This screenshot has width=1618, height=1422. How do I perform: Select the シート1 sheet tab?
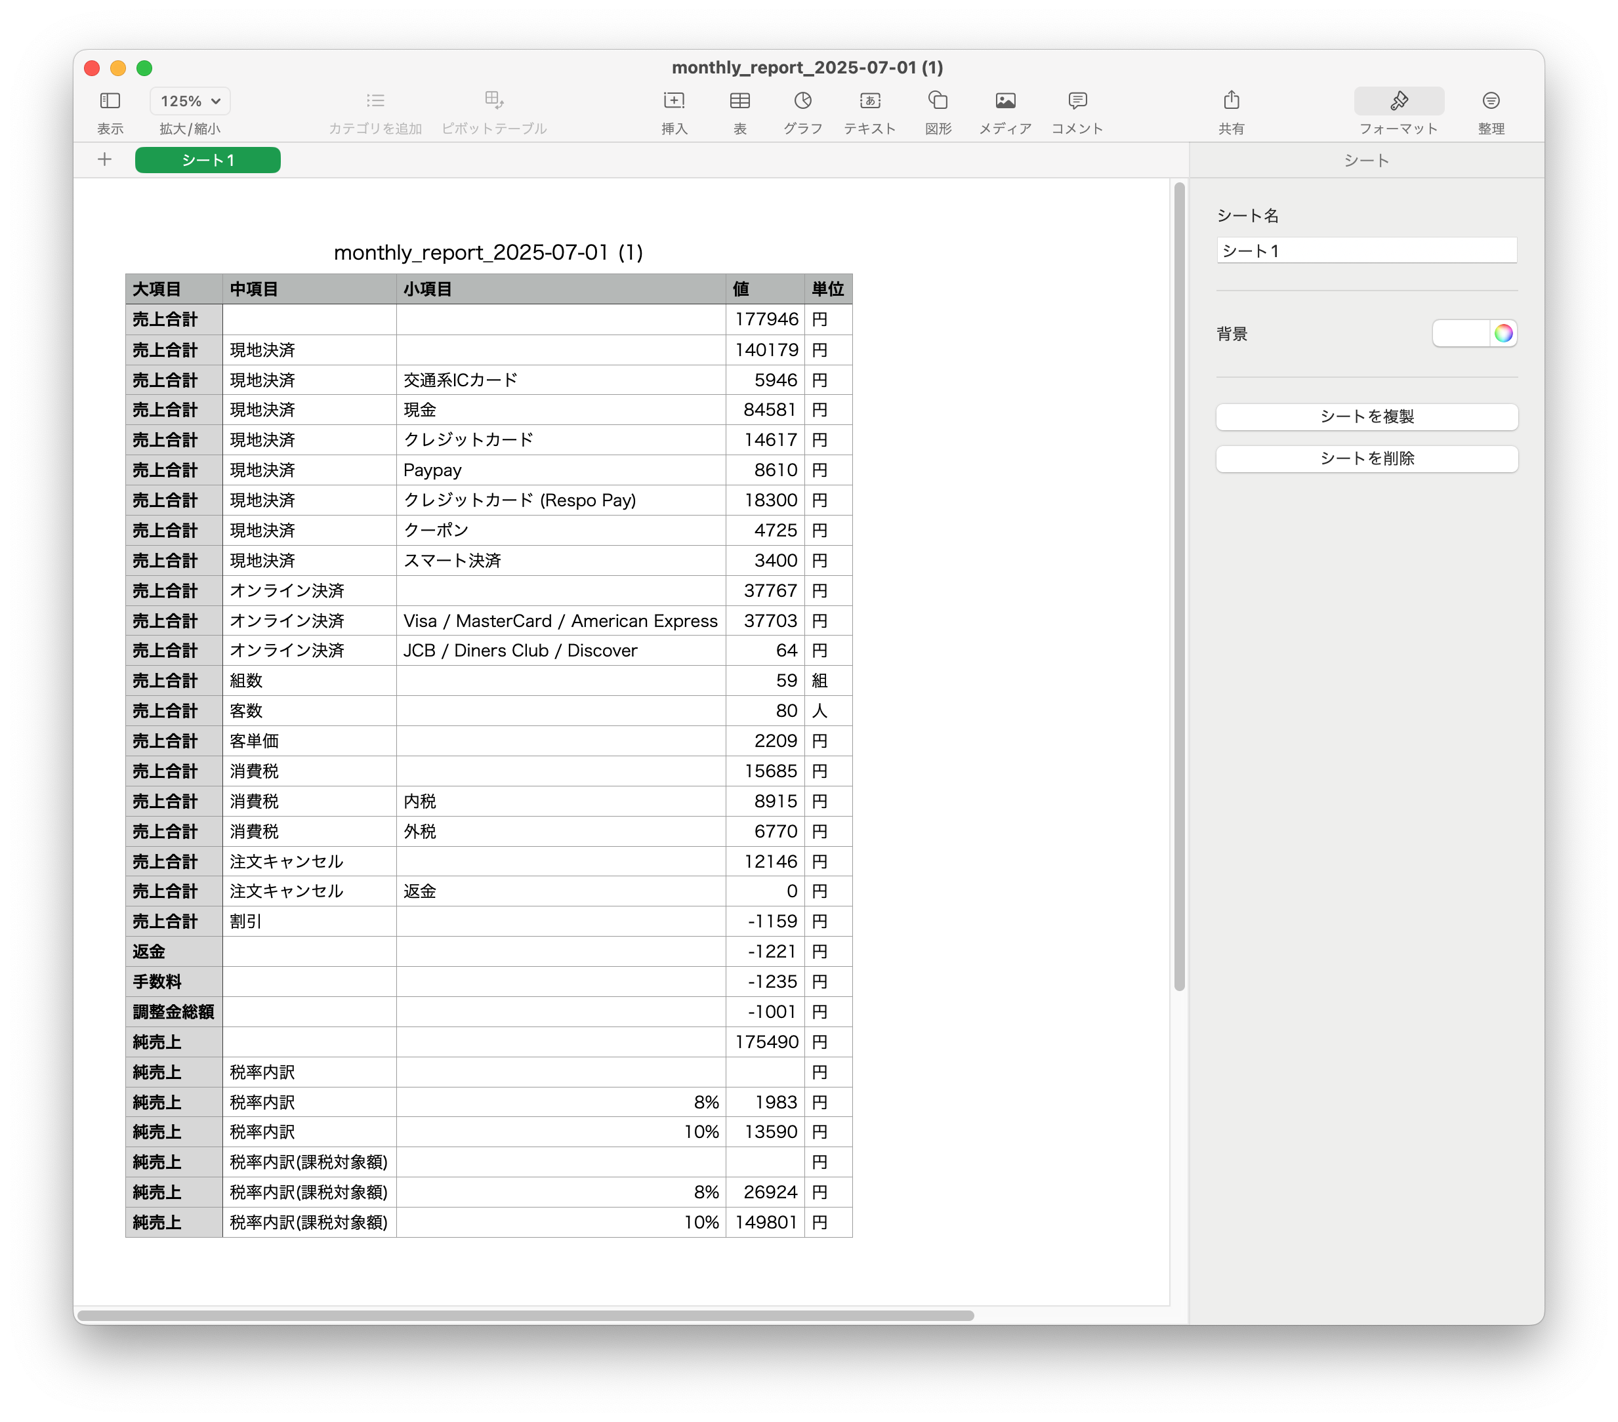coord(207,160)
